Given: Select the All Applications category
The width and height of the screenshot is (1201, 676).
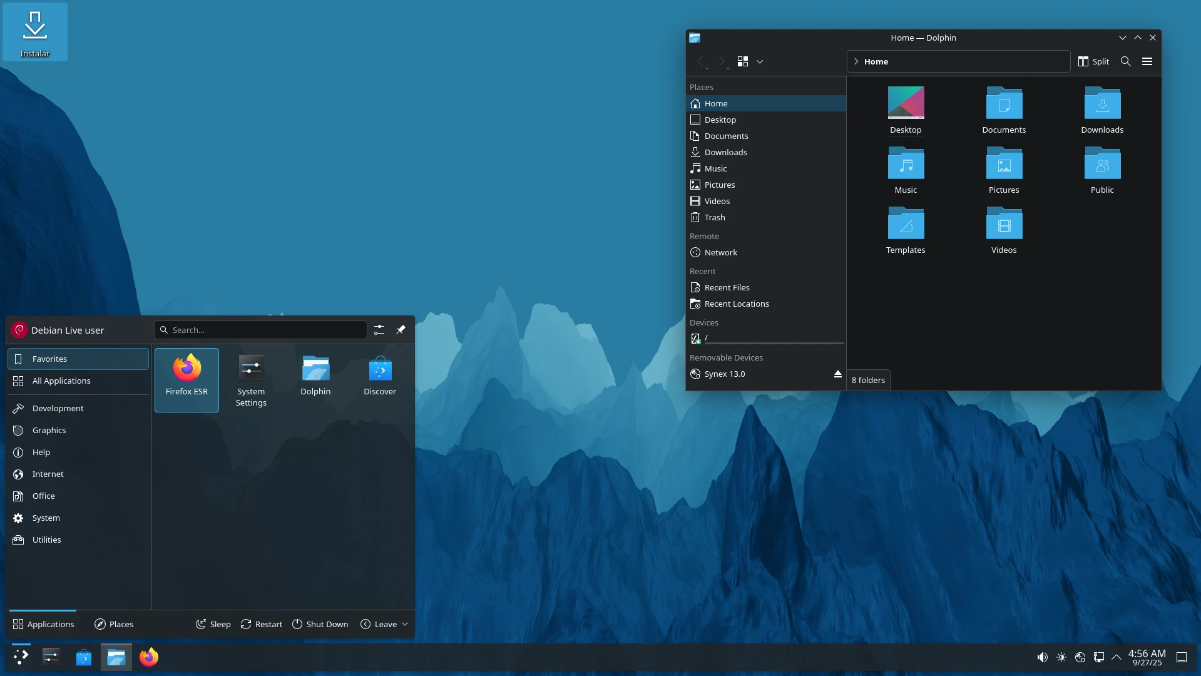Looking at the screenshot, I should [x=61, y=381].
